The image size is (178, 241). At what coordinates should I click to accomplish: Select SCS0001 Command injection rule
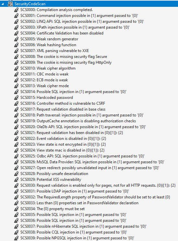pos(79,16)
